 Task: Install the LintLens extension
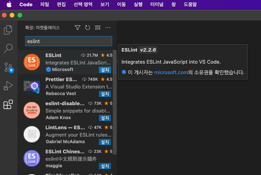click(x=105, y=142)
